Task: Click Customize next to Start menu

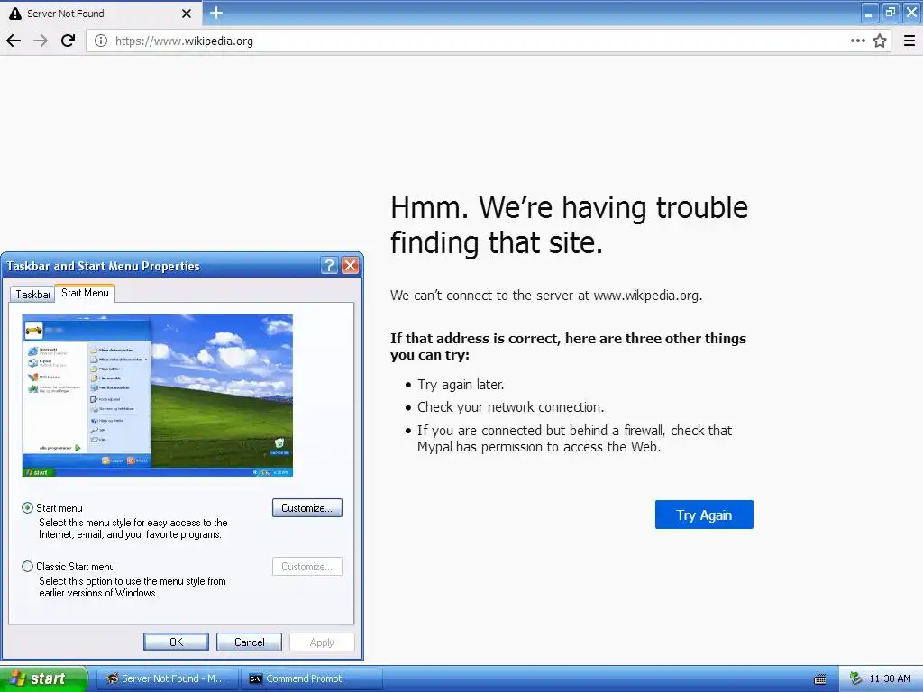Action: pos(307,508)
